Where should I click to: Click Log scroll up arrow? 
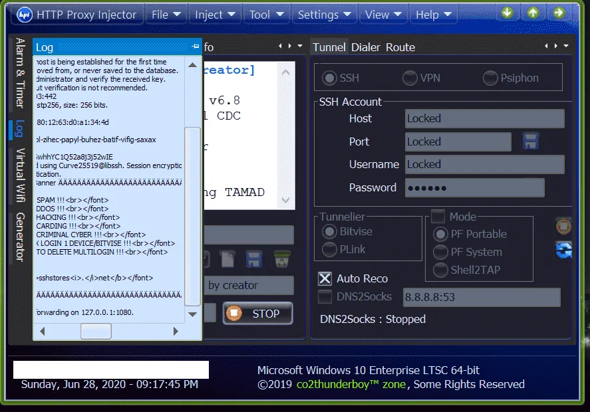pyautogui.click(x=193, y=65)
